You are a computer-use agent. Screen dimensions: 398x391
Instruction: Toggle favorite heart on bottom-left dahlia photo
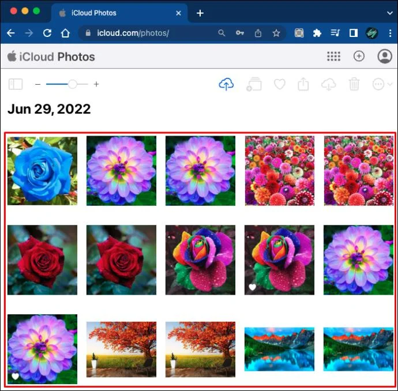click(x=16, y=376)
